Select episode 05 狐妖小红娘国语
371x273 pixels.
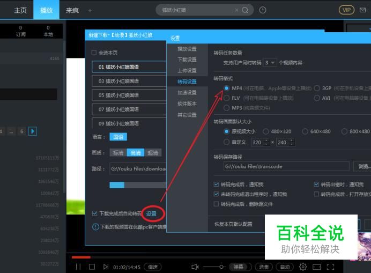[129, 95]
